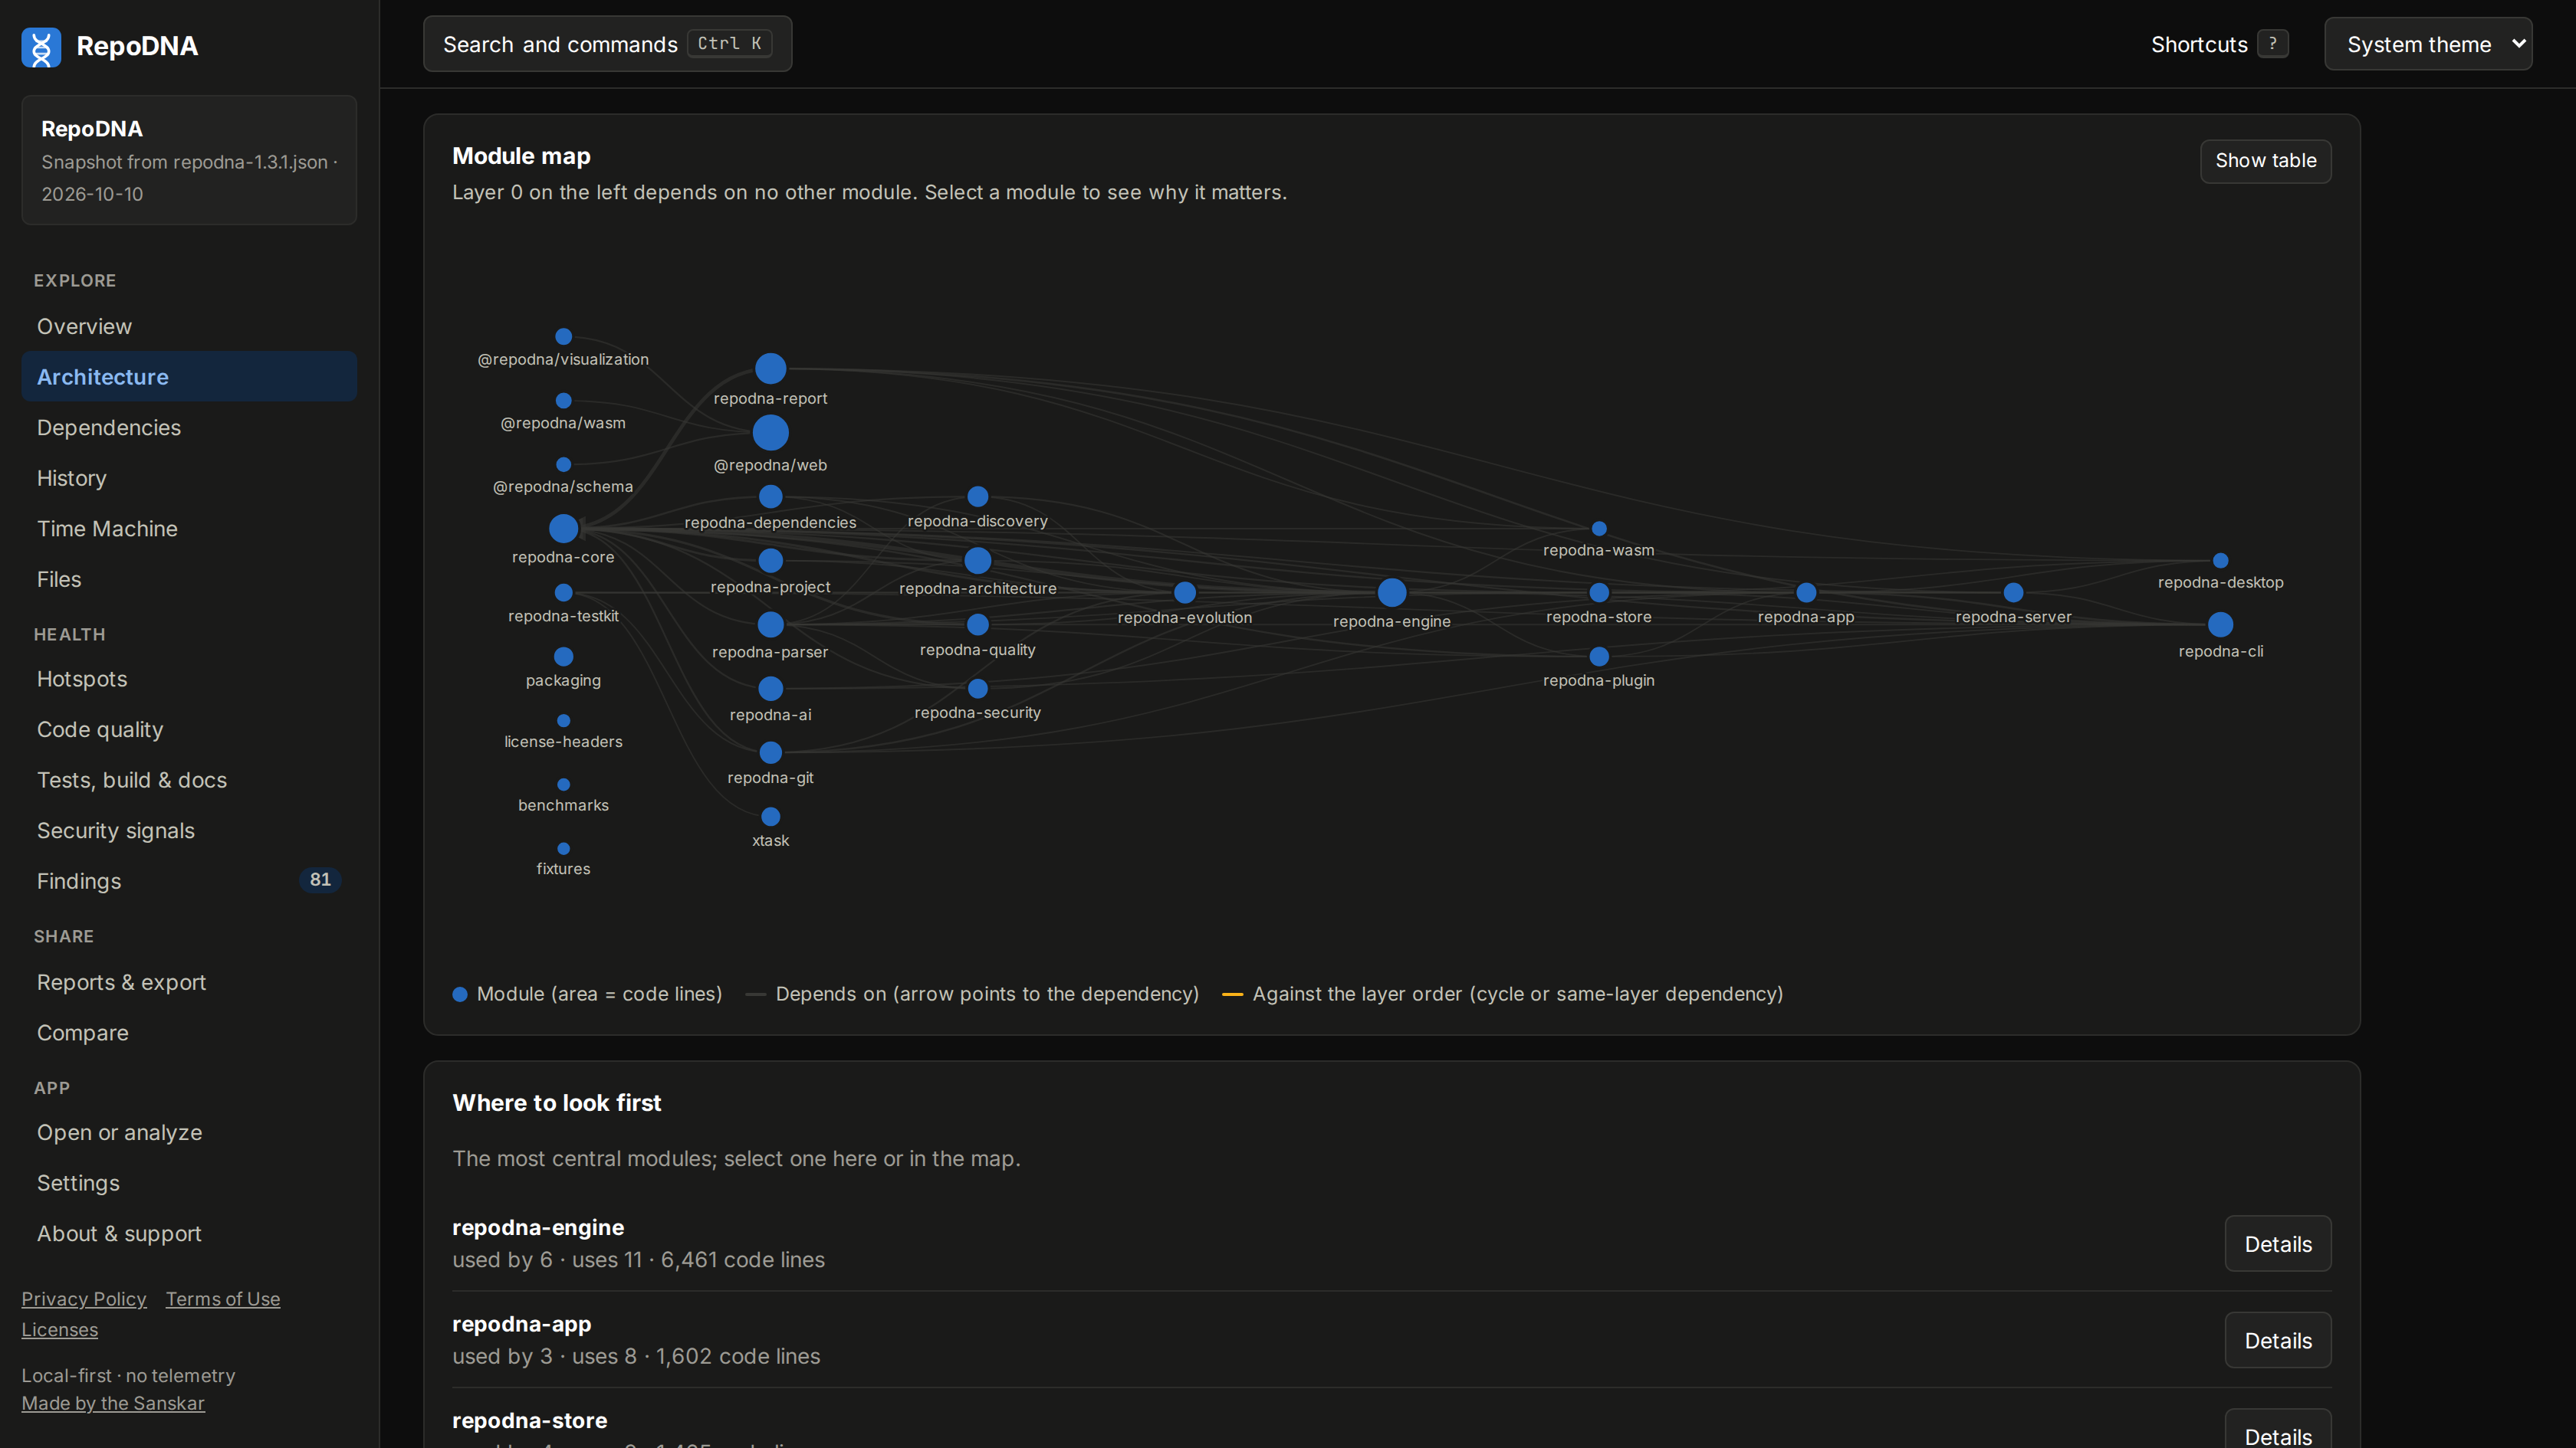Select the xtask module node

pyautogui.click(x=770, y=815)
